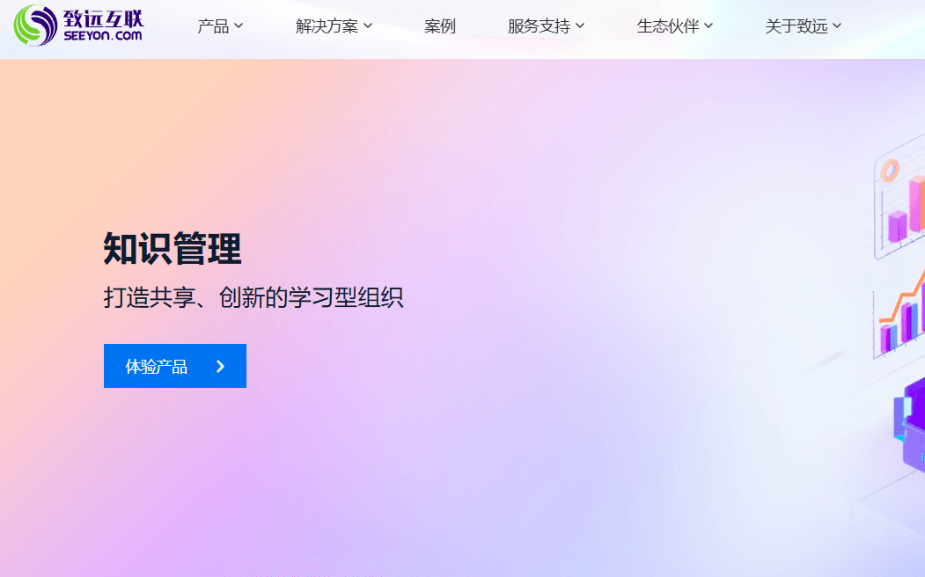Go to the 案例 page

coord(440,26)
